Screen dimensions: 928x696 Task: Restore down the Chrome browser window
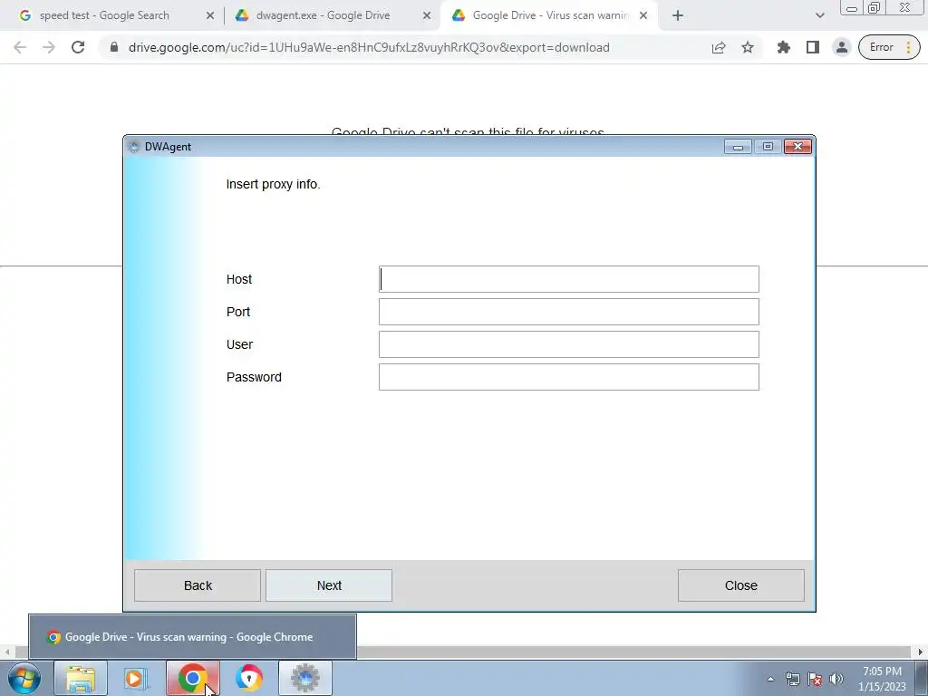click(874, 8)
